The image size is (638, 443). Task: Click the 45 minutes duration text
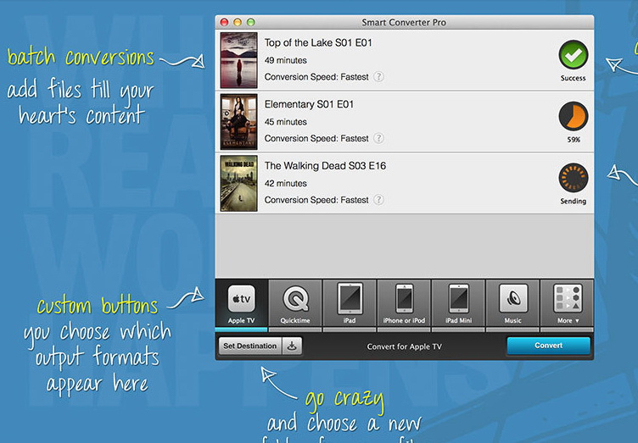tap(286, 122)
